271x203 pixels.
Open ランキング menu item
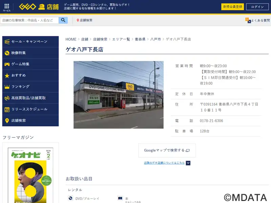click(x=30, y=87)
